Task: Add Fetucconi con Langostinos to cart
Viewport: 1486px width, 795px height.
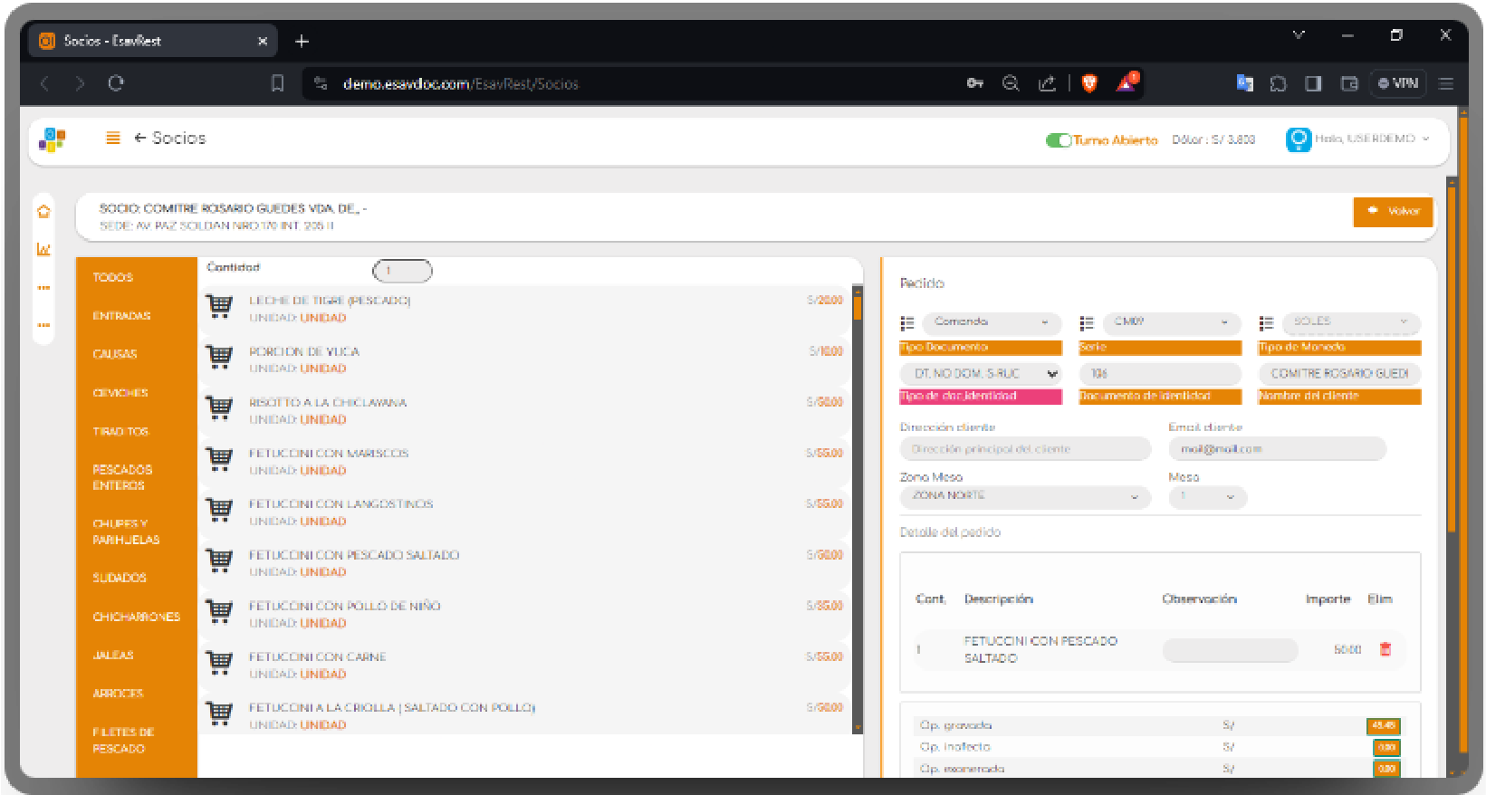Action: 219,510
